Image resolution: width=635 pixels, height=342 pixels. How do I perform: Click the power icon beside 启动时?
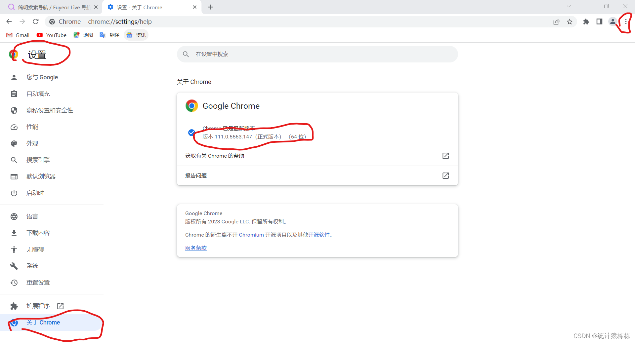tap(14, 193)
